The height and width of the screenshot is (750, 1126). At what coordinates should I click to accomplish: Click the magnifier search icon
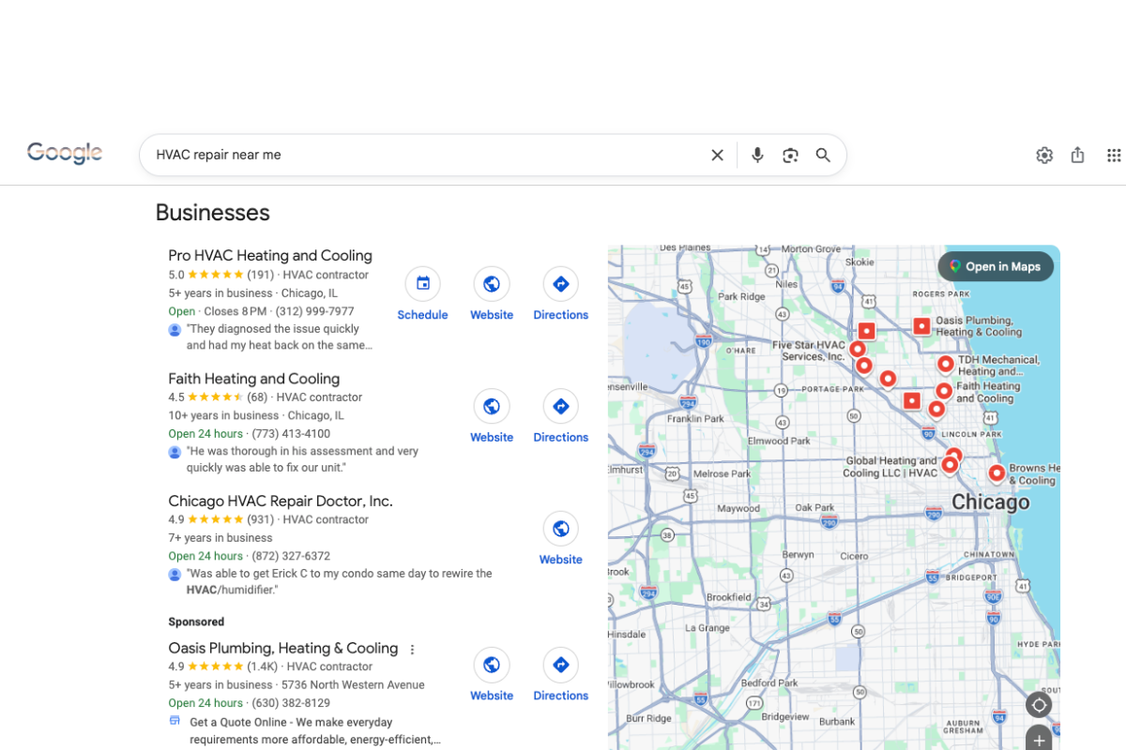[823, 156]
